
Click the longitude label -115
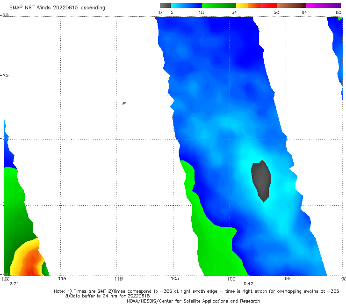pos(60,279)
